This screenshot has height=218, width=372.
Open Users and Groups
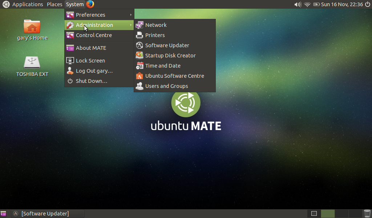[x=175, y=86]
